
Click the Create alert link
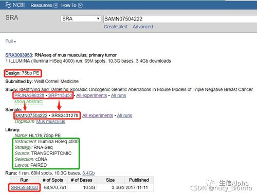[x=116, y=27]
